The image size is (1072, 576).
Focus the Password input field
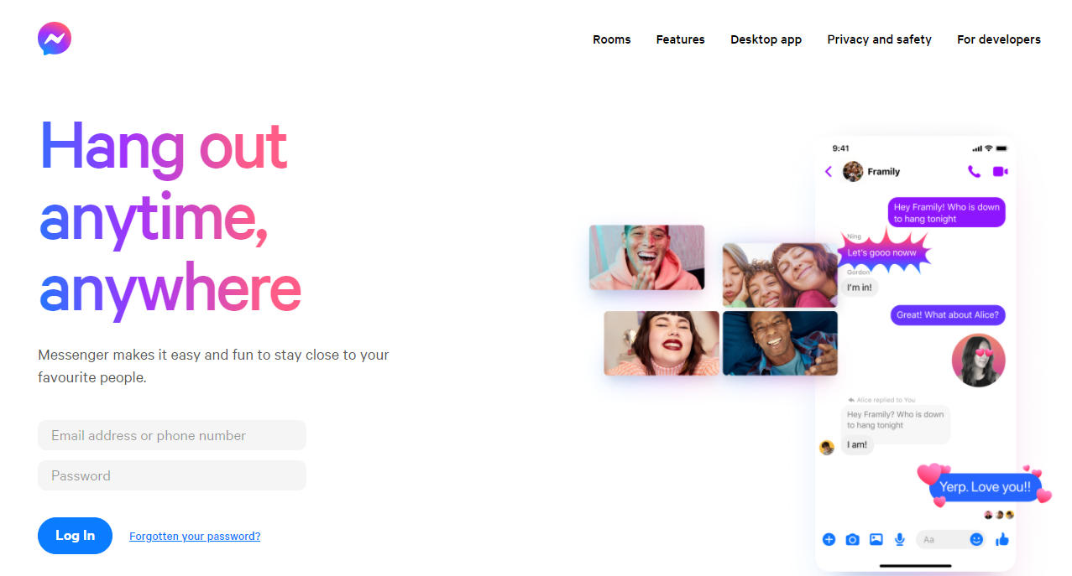click(172, 475)
